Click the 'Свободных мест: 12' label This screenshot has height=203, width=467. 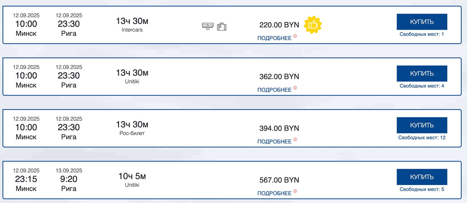[422, 138]
